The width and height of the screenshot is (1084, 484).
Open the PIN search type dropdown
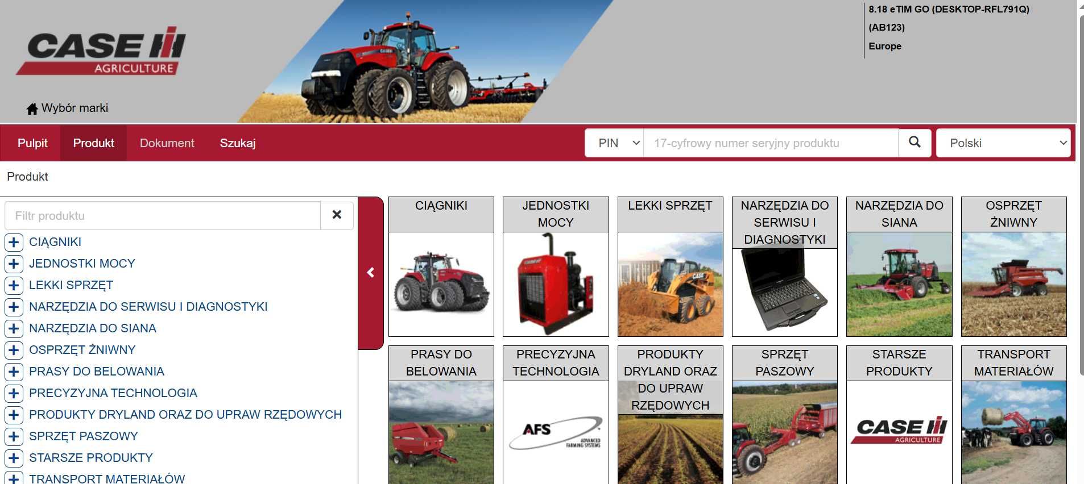tap(615, 143)
